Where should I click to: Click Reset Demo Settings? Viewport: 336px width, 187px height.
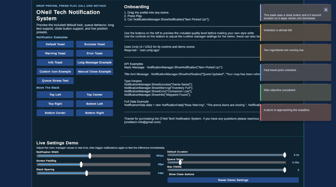[x=233, y=180]
